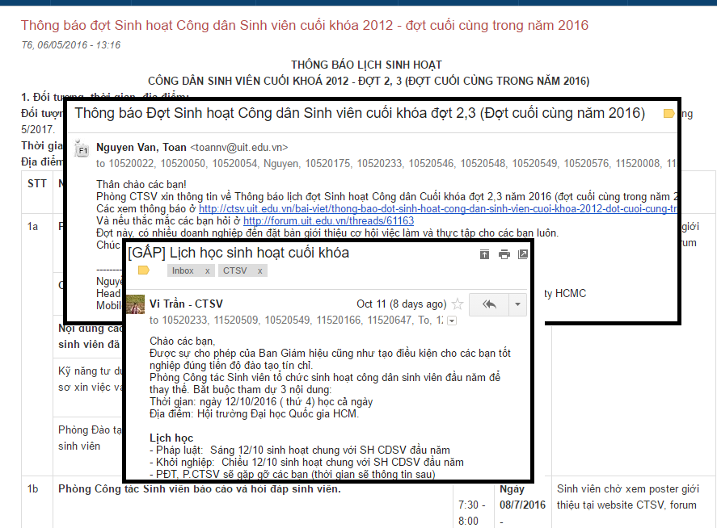The width and height of the screenshot is (717, 528).
Task: Click yellow importance marker under [GẤP] subject
Action: [144, 270]
